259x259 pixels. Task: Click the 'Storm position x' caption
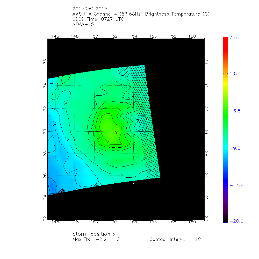pyautogui.click(x=94, y=234)
